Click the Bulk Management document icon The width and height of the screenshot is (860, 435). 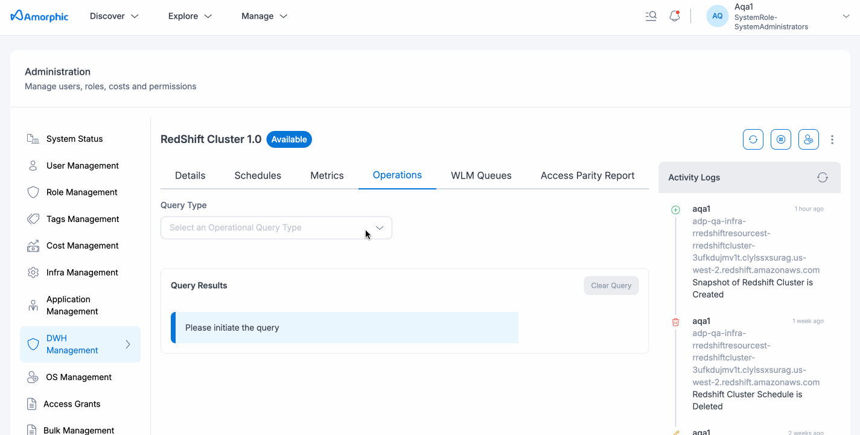pos(32,430)
